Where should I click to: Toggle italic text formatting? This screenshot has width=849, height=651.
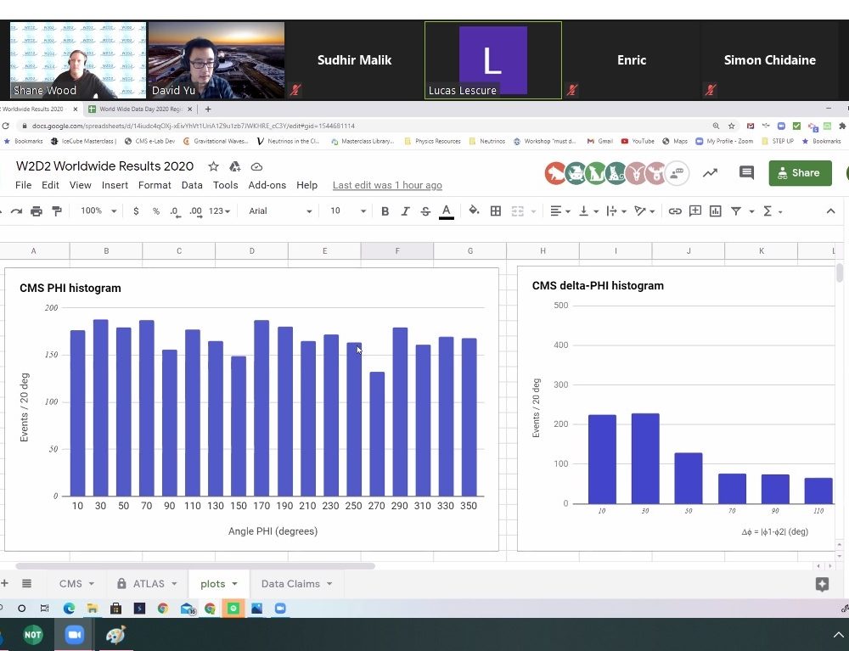click(405, 211)
